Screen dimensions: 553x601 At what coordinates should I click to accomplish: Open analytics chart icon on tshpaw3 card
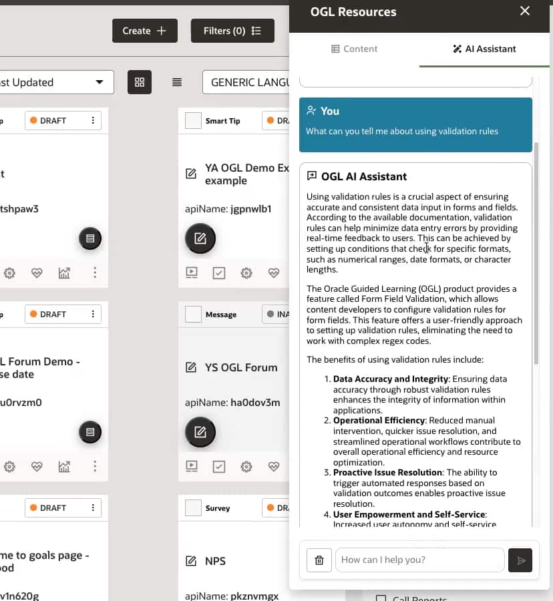pyautogui.click(x=64, y=273)
